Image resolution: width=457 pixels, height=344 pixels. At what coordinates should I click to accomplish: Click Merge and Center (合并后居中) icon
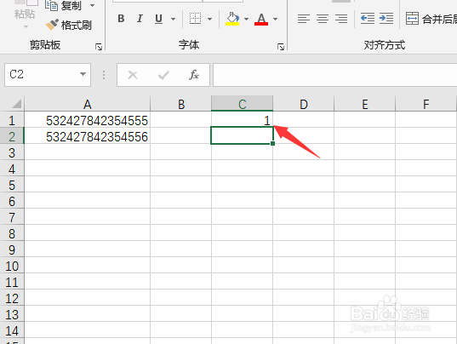412,19
